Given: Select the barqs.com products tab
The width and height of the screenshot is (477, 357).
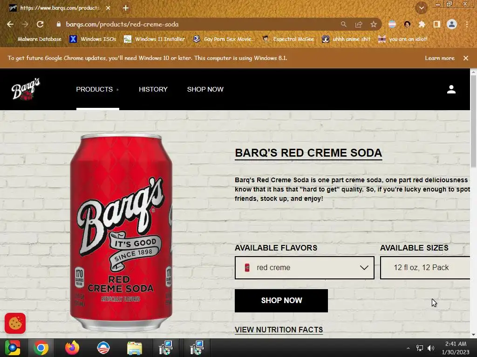Looking at the screenshot, I should 60,8.
